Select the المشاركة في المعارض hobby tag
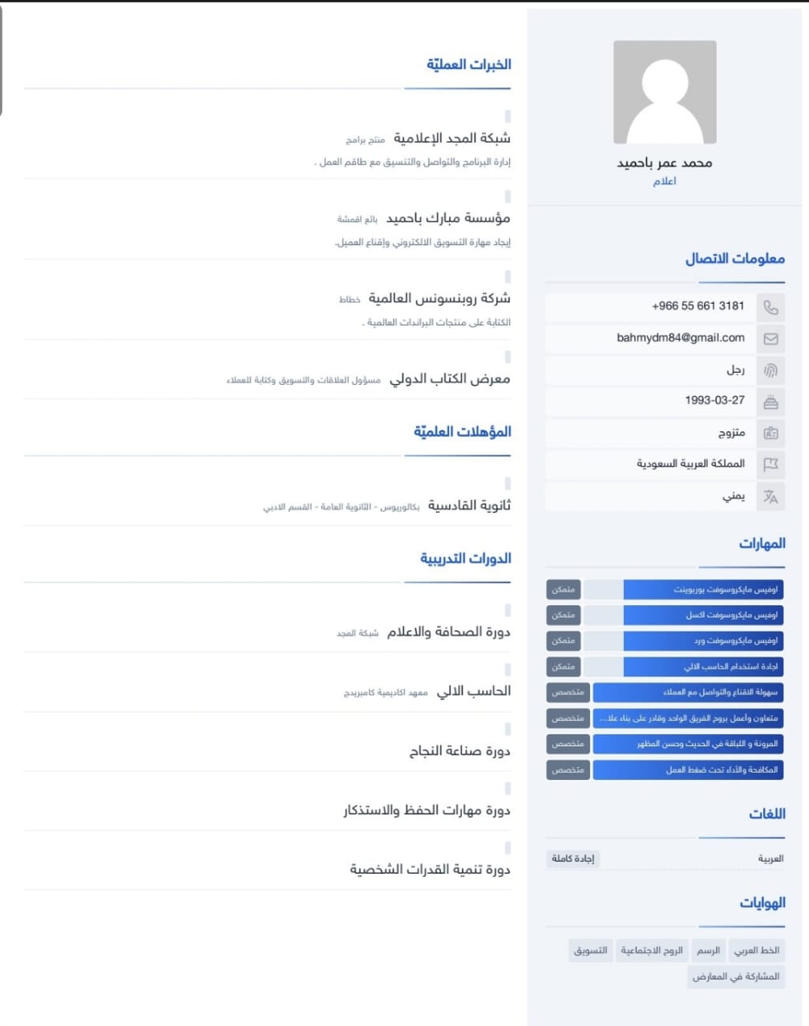 click(x=736, y=976)
